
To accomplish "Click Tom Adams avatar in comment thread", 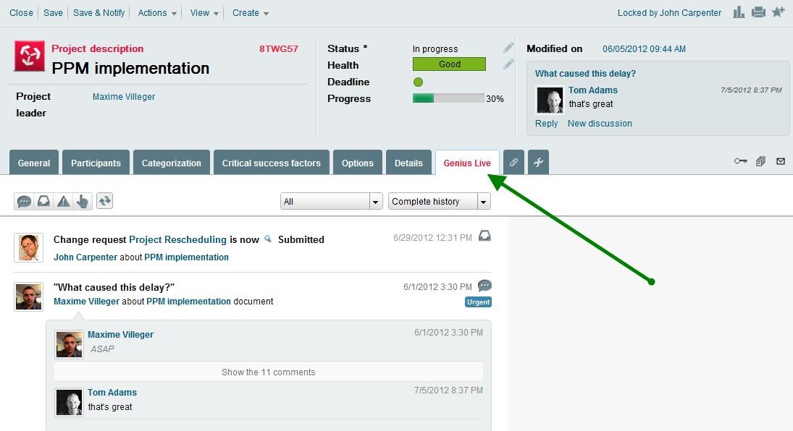I will pyautogui.click(x=70, y=403).
